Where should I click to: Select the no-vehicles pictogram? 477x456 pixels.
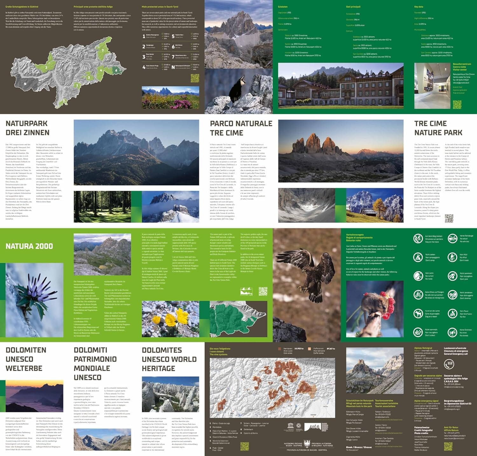pyautogui.click(x=453, y=239)
